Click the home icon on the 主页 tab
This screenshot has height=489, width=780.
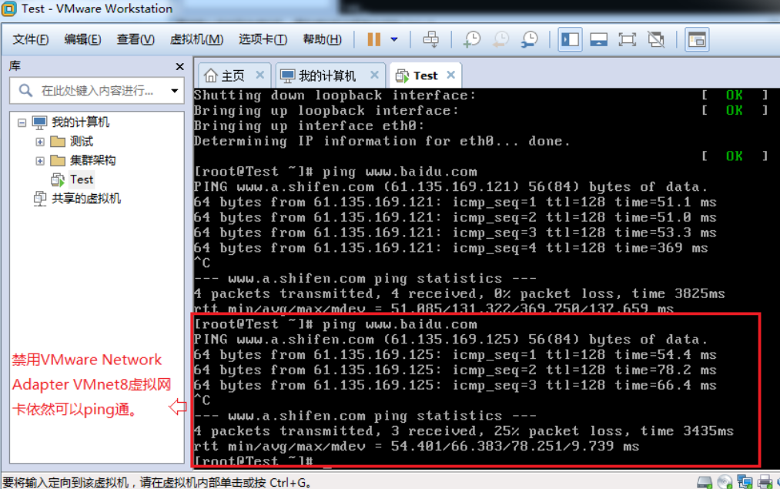[211, 75]
